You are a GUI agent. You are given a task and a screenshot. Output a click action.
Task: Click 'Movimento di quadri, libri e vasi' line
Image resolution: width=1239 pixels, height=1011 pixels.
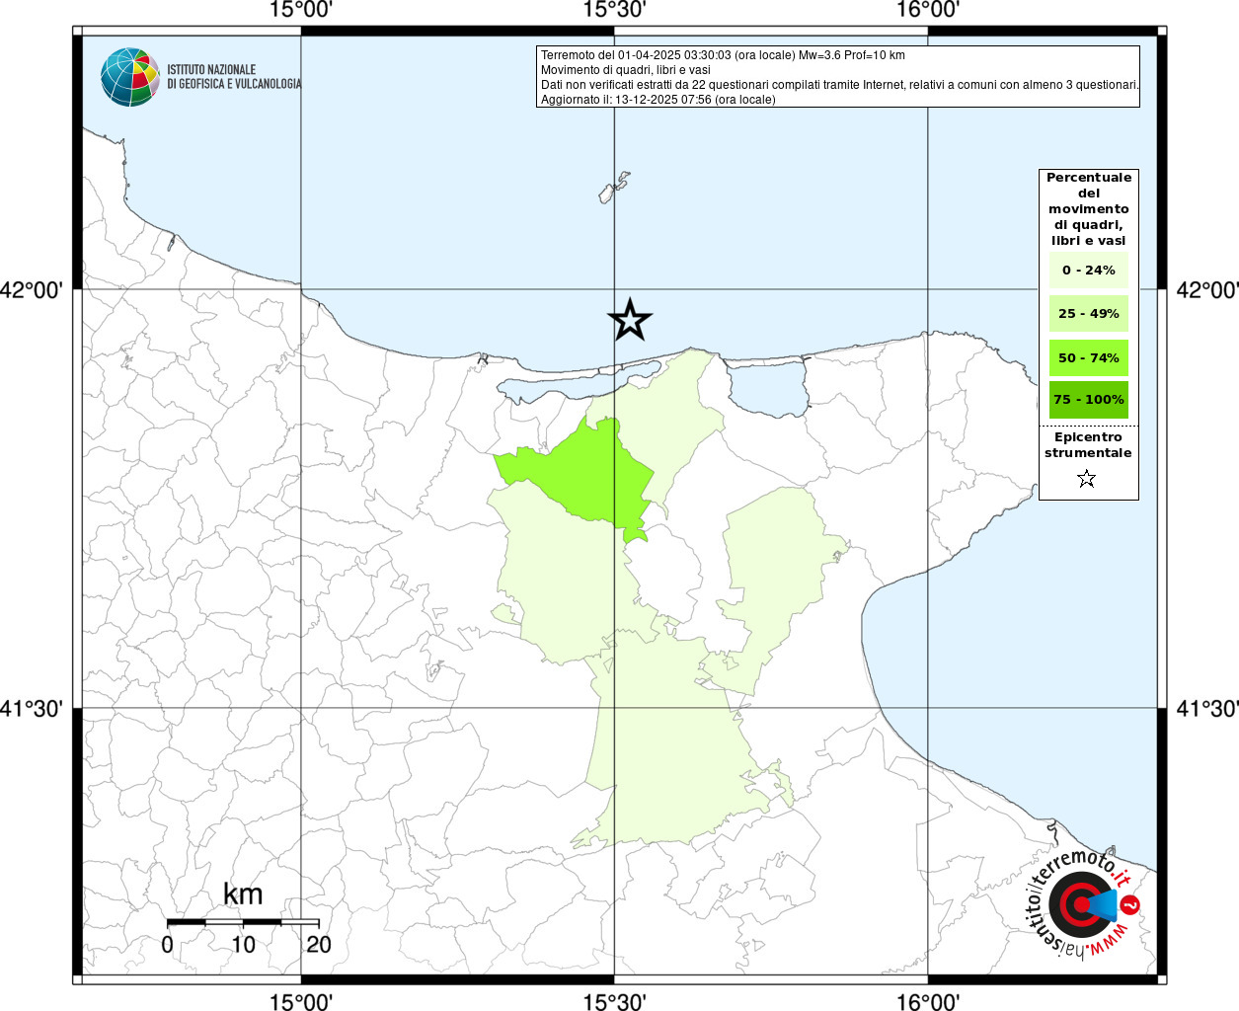pyautogui.click(x=625, y=70)
